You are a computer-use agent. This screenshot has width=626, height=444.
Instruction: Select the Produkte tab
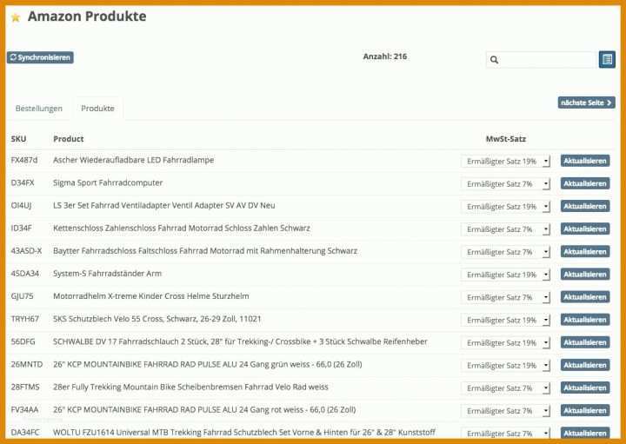(x=97, y=109)
